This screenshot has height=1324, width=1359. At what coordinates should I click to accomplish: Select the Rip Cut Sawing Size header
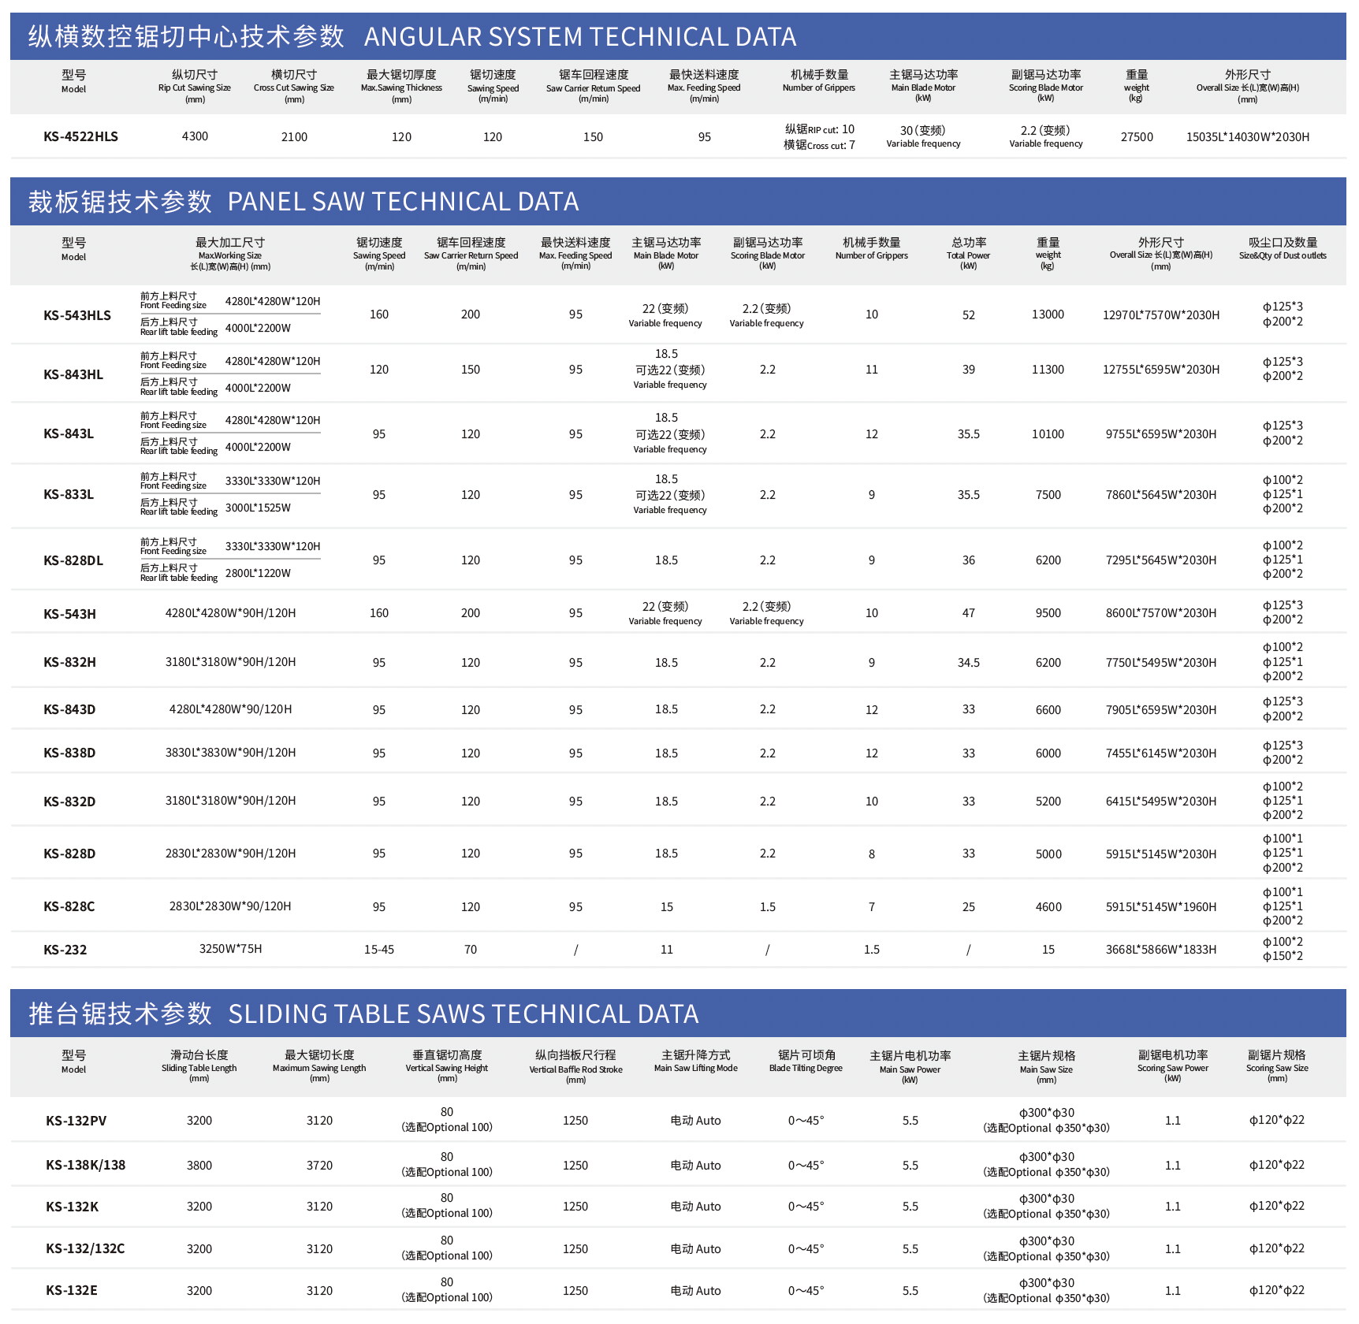click(x=195, y=87)
